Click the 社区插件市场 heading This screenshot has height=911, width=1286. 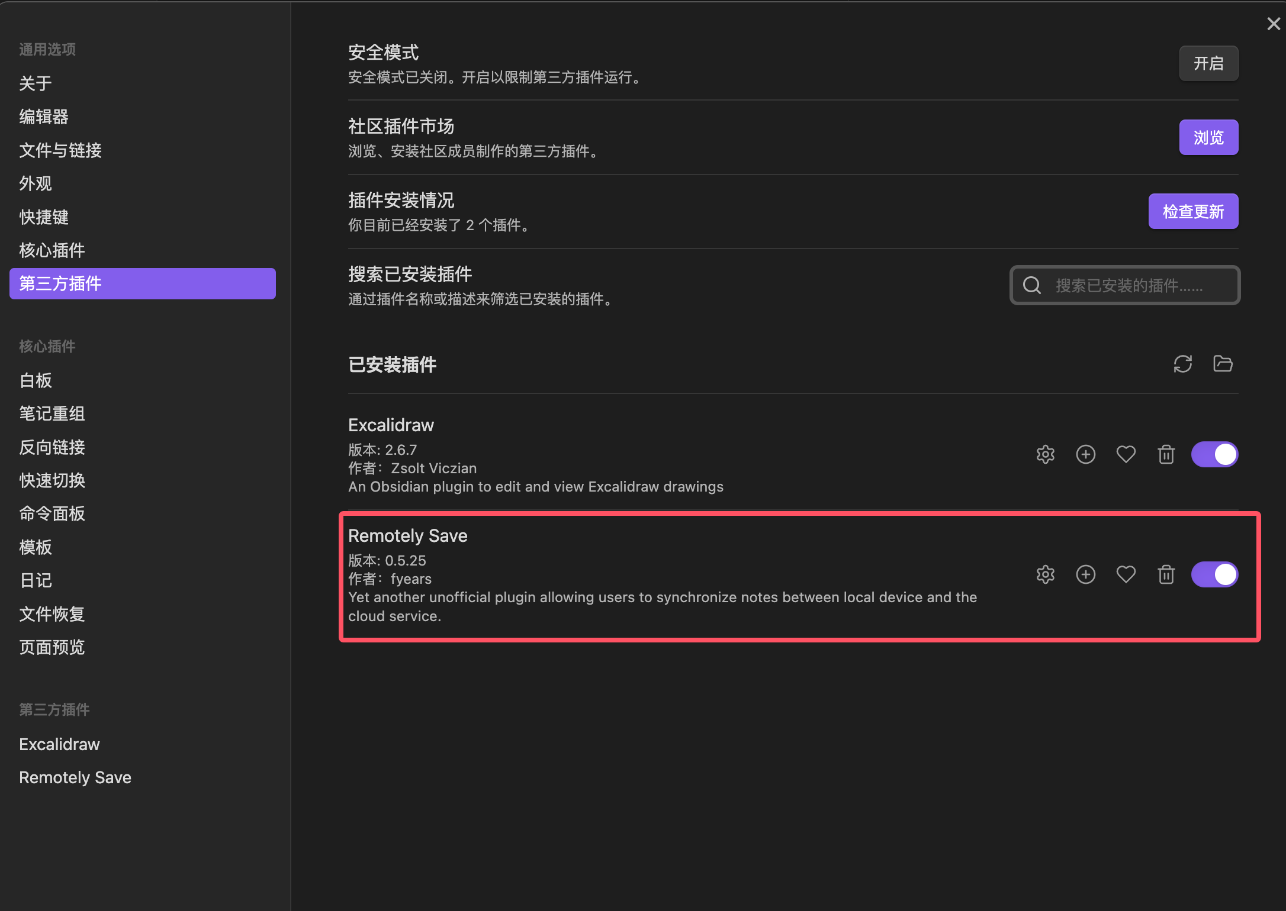tap(401, 127)
